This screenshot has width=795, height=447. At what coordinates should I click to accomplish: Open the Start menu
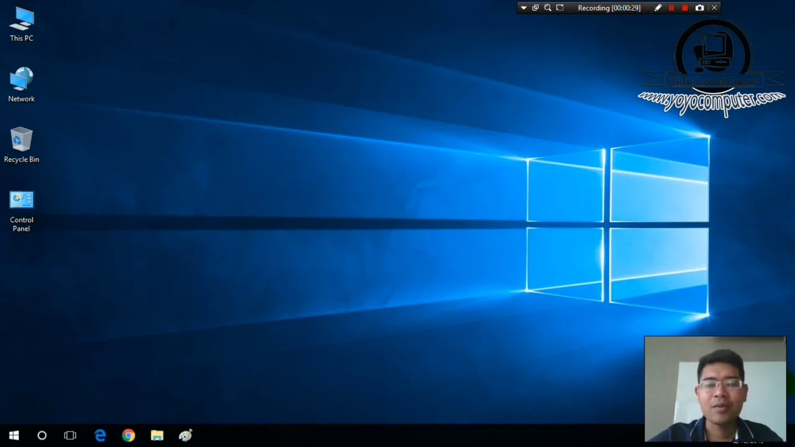[x=14, y=435]
